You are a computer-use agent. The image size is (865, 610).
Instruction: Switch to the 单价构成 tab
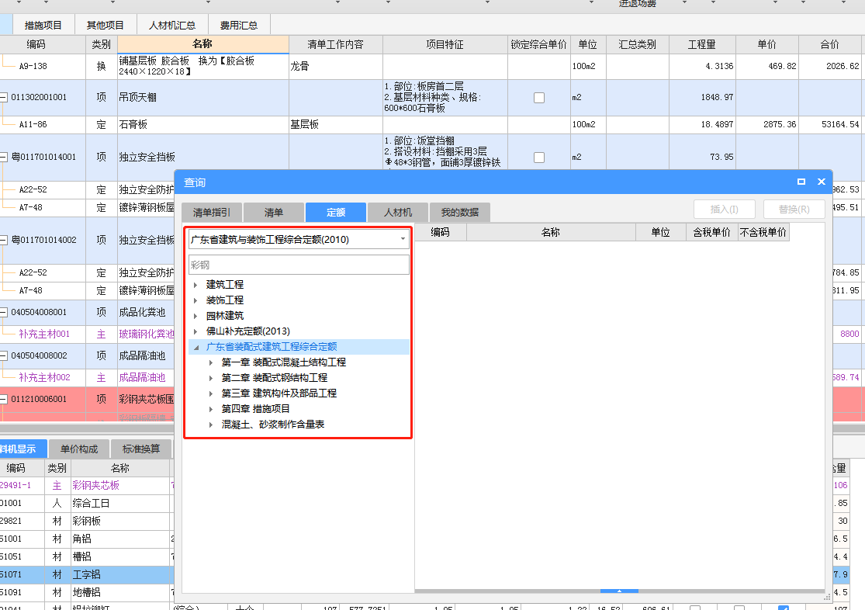tap(79, 449)
